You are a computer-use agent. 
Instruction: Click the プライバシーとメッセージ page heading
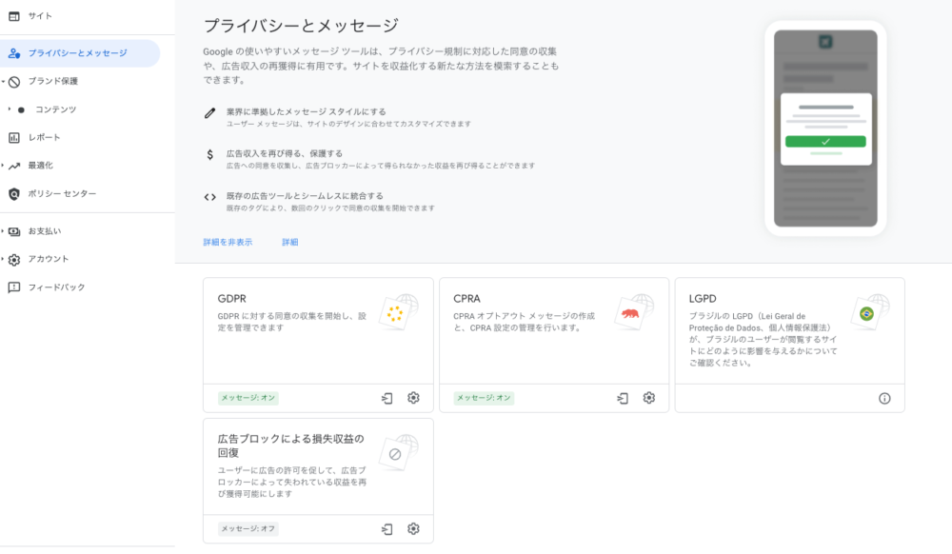coord(301,26)
